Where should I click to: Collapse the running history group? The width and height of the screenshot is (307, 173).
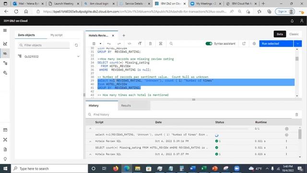click(x=90, y=129)
